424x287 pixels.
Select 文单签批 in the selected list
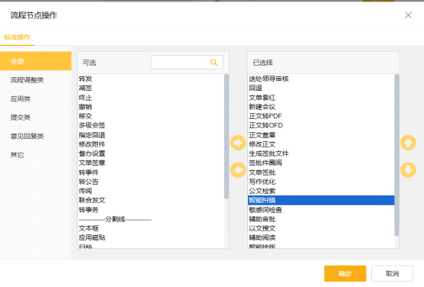[x=321, y=172]
